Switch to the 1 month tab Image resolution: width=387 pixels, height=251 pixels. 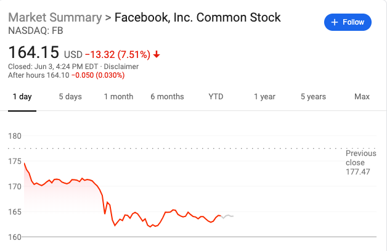tap(118, 97)
